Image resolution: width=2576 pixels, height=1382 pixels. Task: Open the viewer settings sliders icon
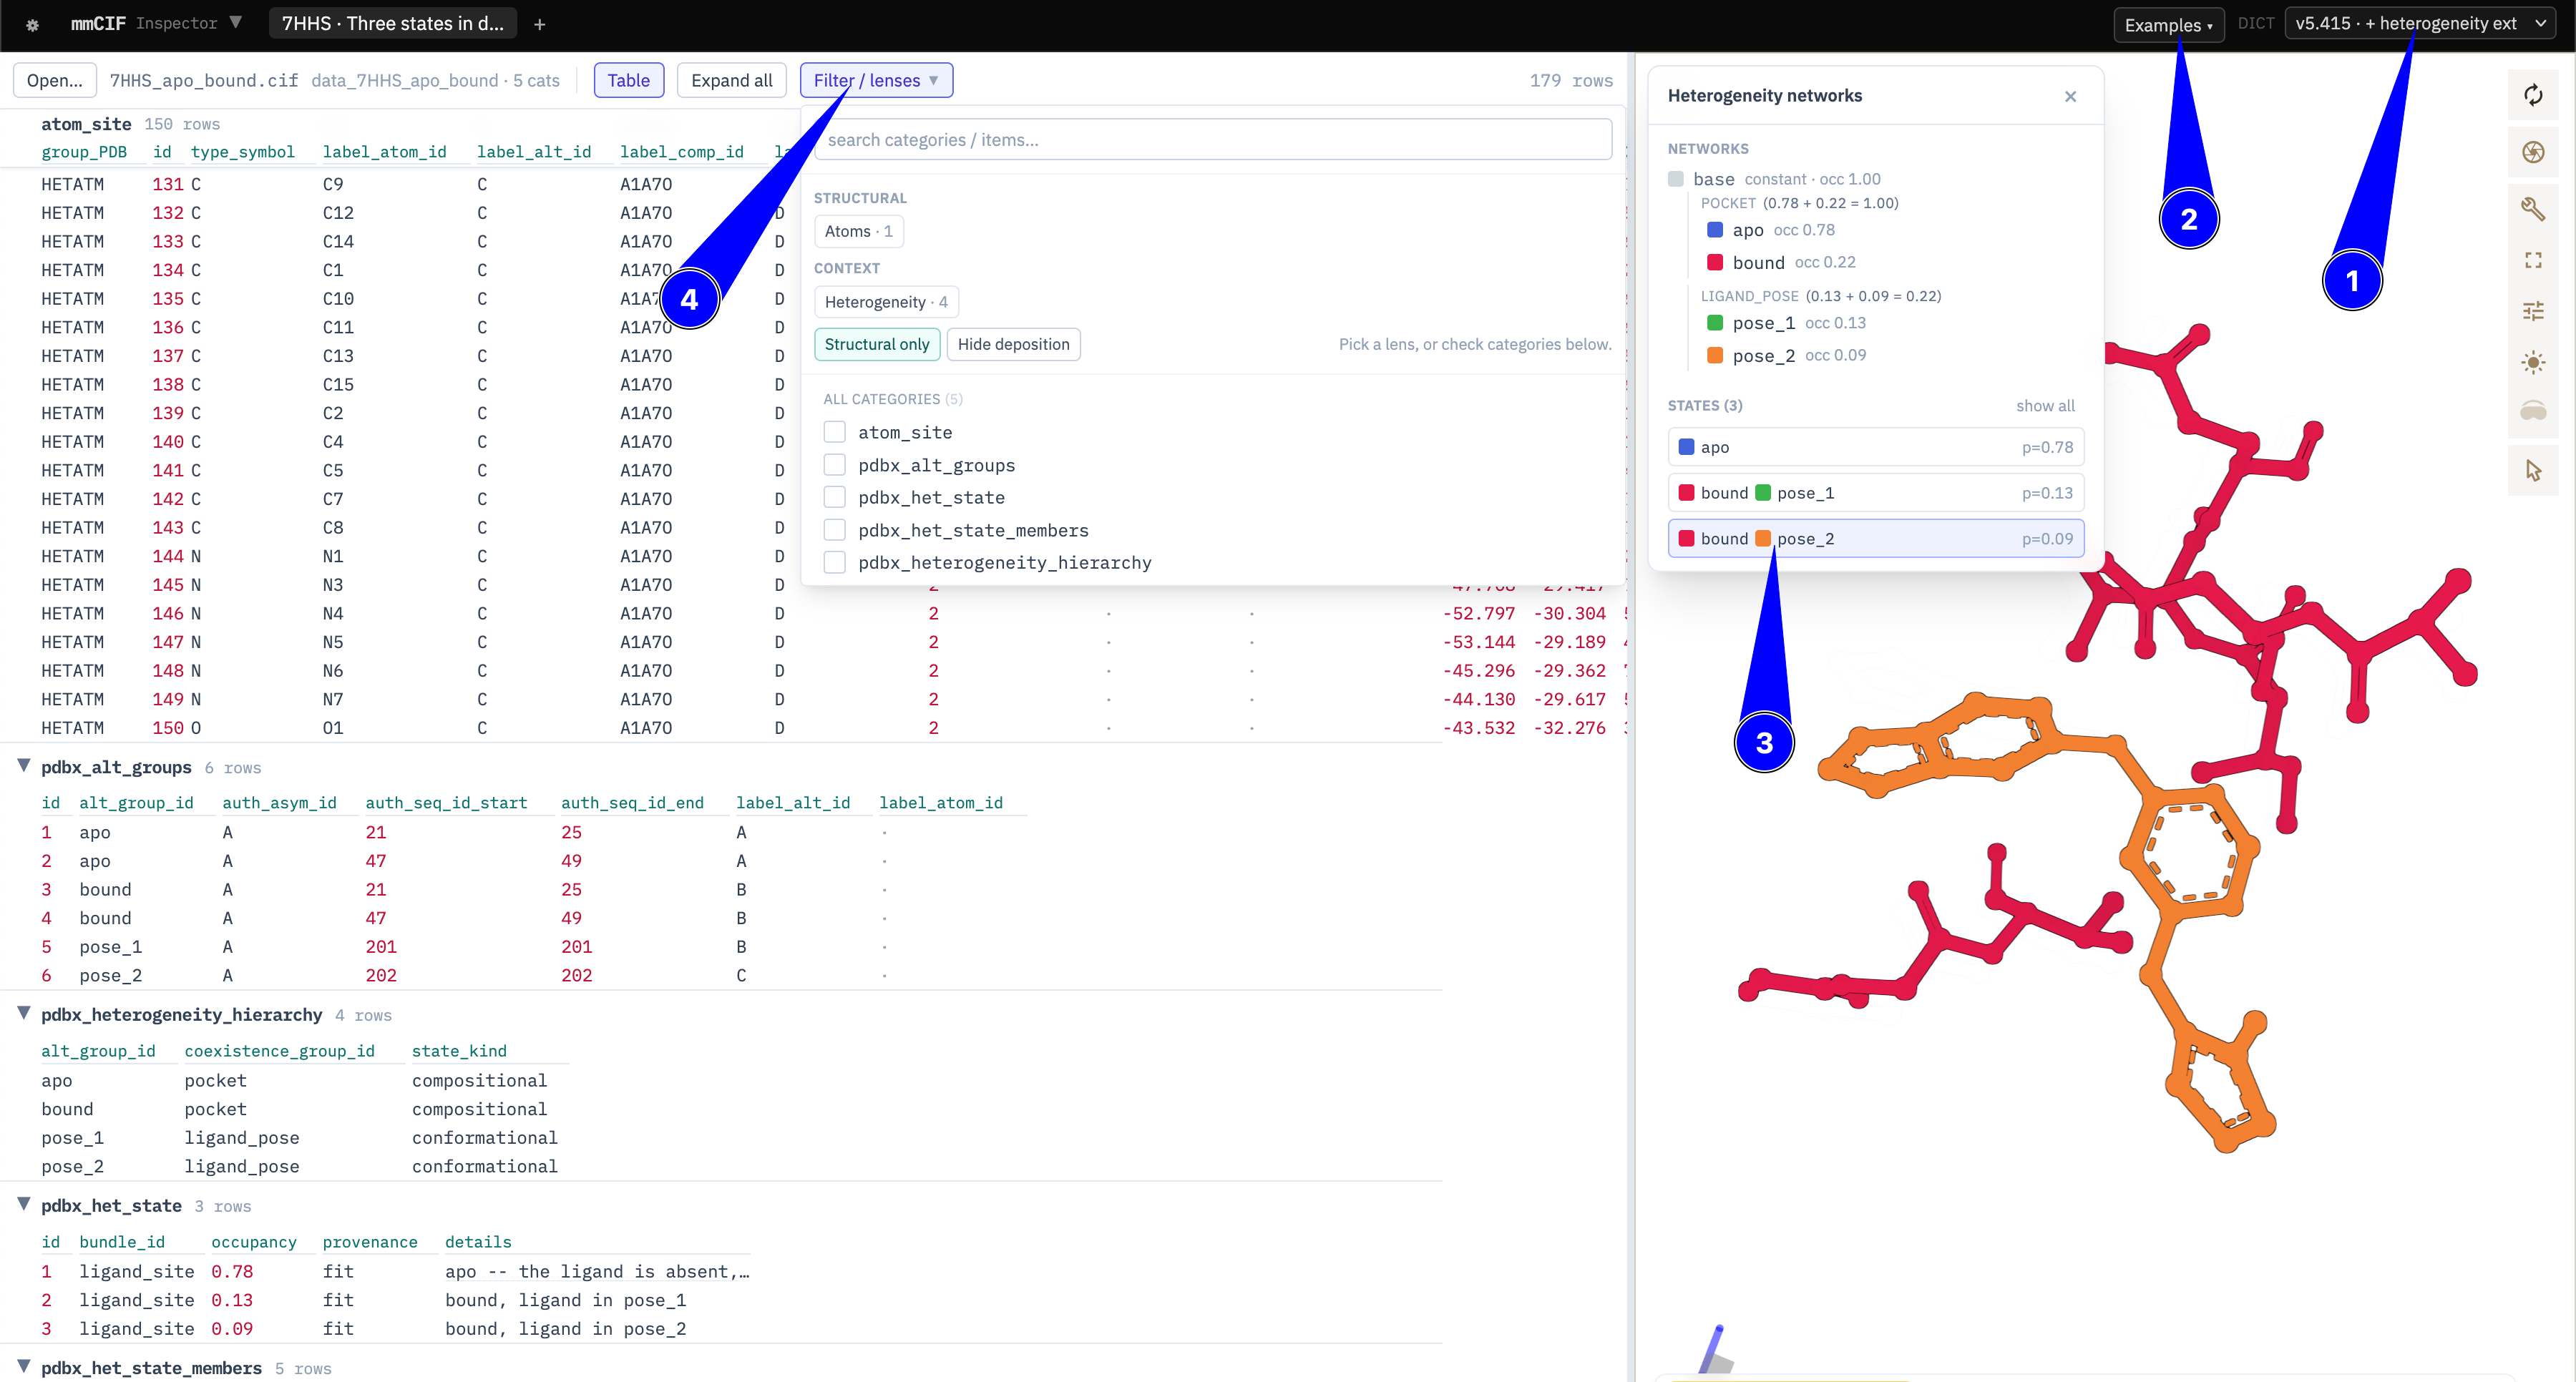tap(2532, 311)
